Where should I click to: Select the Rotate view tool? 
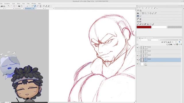click(148, 13)
